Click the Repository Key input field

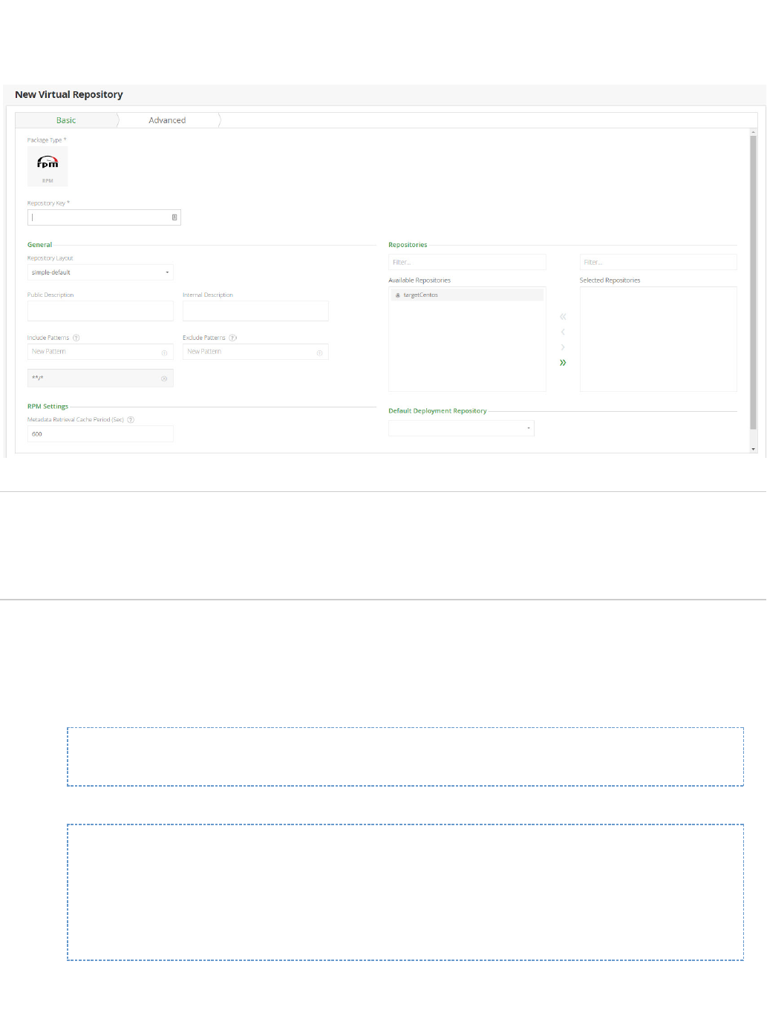pyautogui.click(x=100, y=217)
